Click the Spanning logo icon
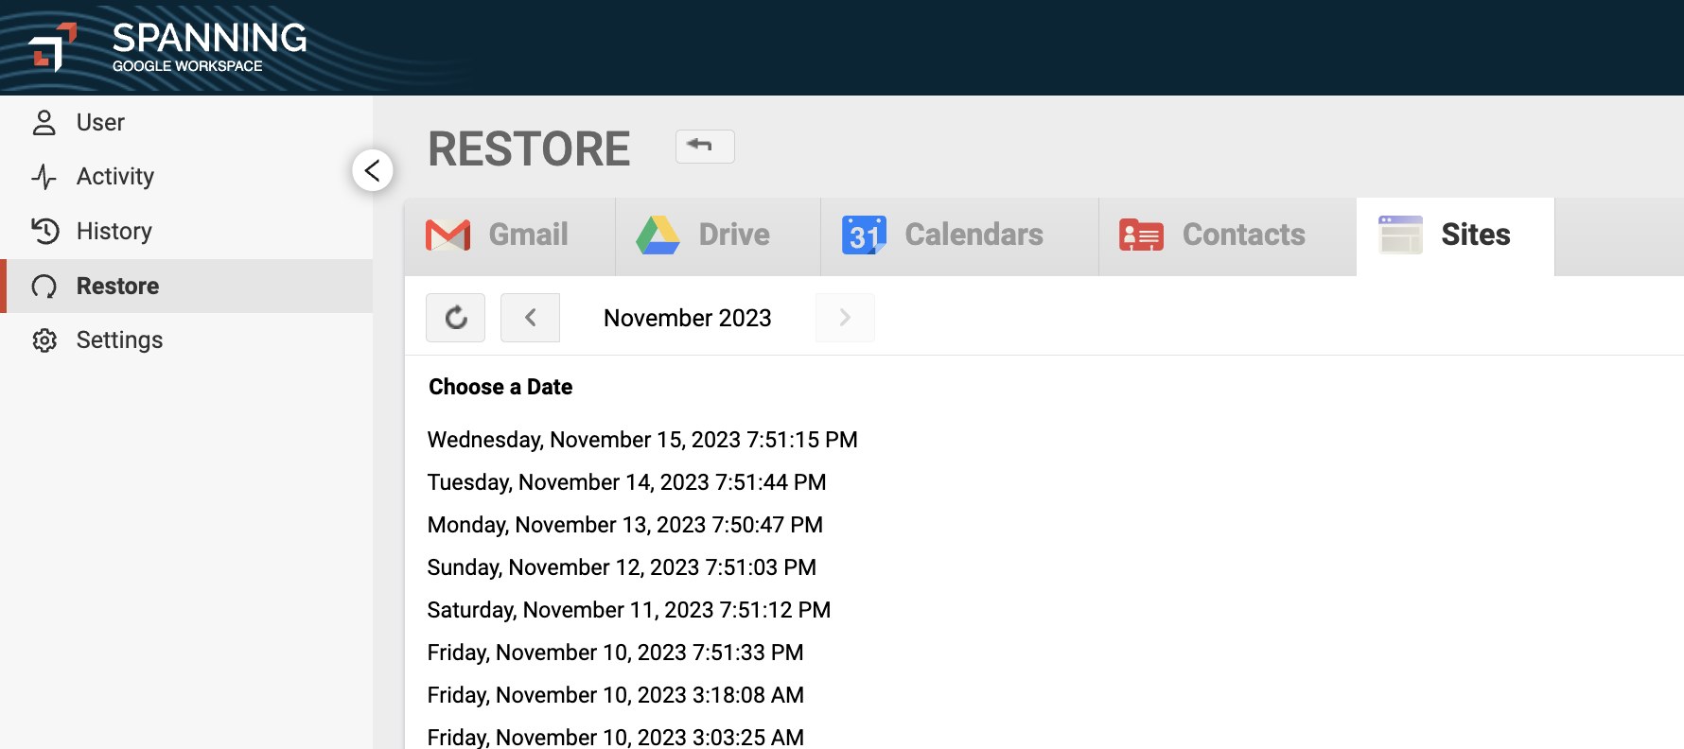1684x749 pixels. pos(52,47)
